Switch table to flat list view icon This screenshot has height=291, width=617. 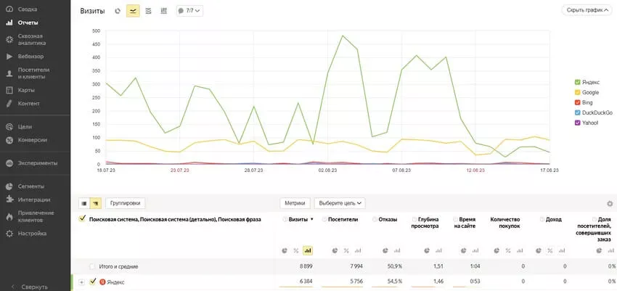pyautogui.click(x=83, y=203)
